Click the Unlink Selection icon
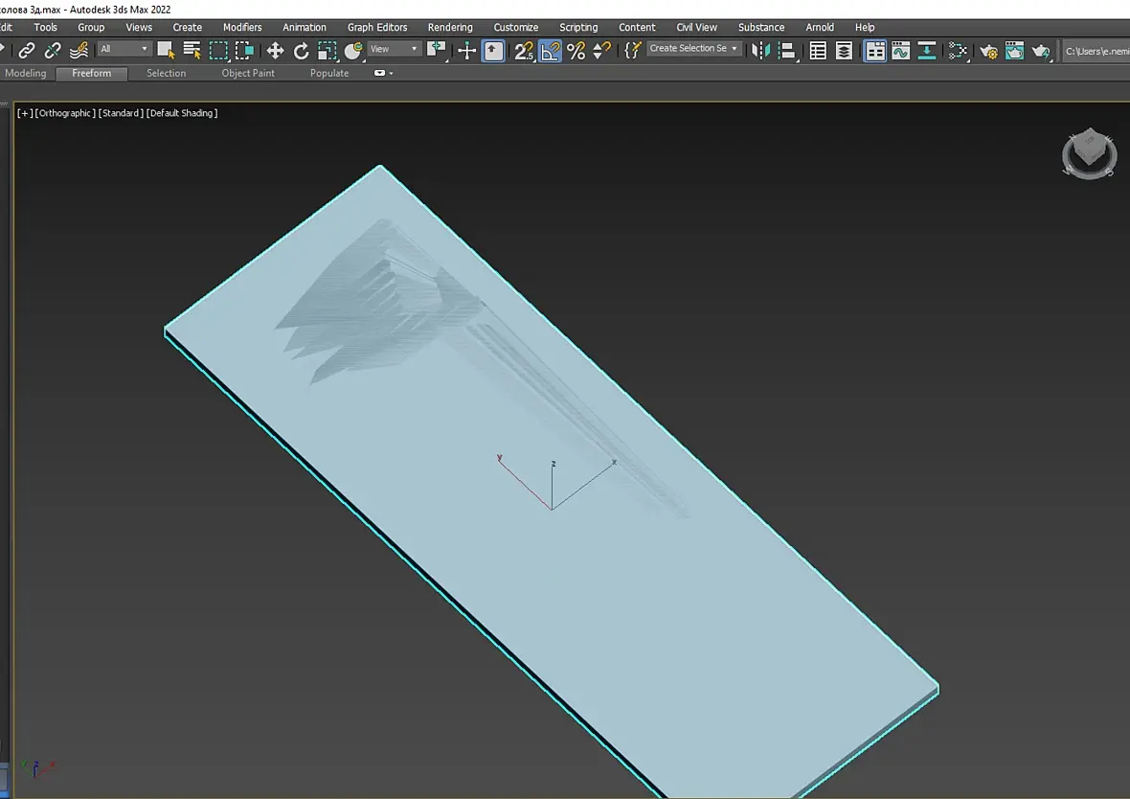 53,51
